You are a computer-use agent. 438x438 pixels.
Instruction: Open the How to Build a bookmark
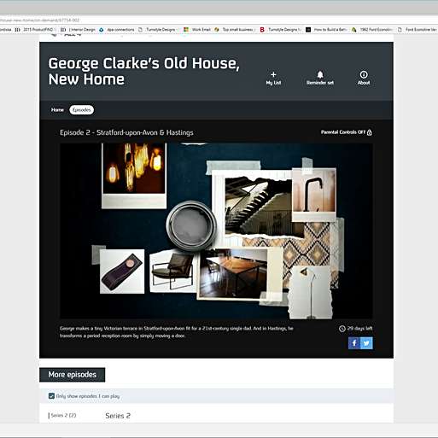click(x=326, y=30)
